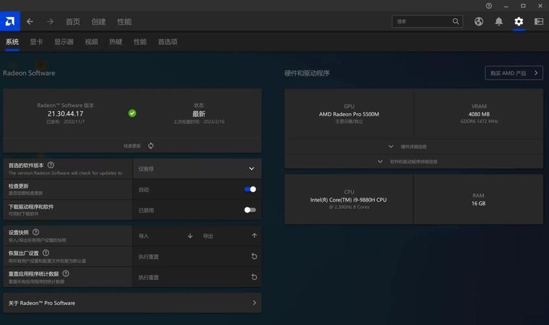Select the 系统 tab
Screen dimensions: 549x325
point(12,42)
